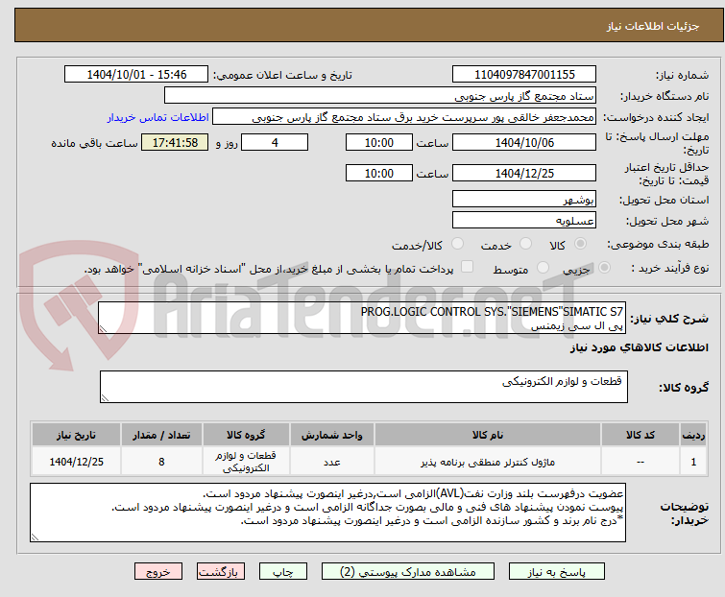Image resolution: width=725 pixels, height=597 pixels.
Task: Click the row number cell 1
Action: coord(693,462)
